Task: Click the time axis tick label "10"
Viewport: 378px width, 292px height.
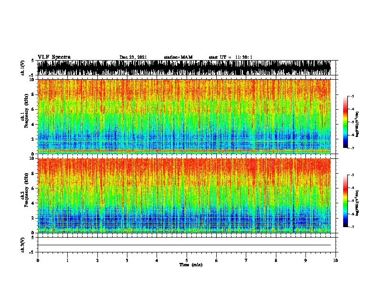Action: pyautogui.click(x=336, y=261)
